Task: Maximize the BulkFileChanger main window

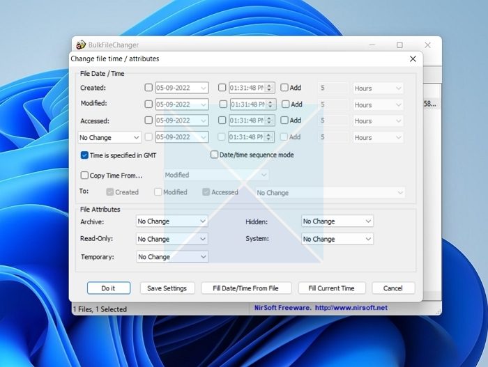Action: pyautogui.click(x=399, y=45)
